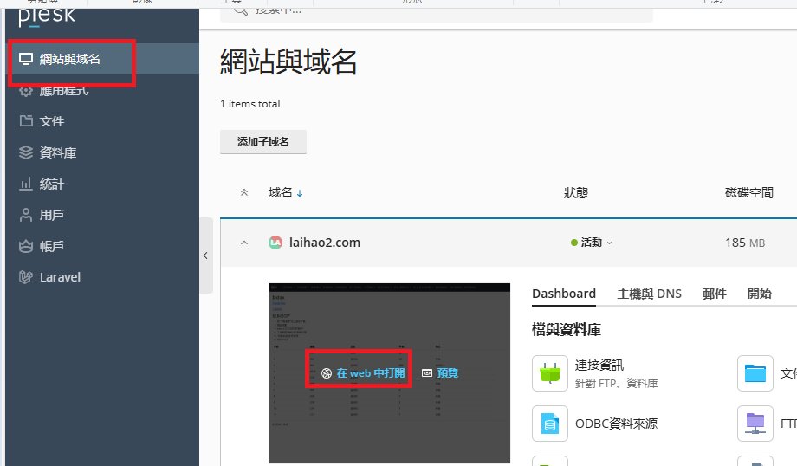797x466 pixels.
Task: Click the stacked layers icon beside 資料庫
Action: [x=26, y=152]
